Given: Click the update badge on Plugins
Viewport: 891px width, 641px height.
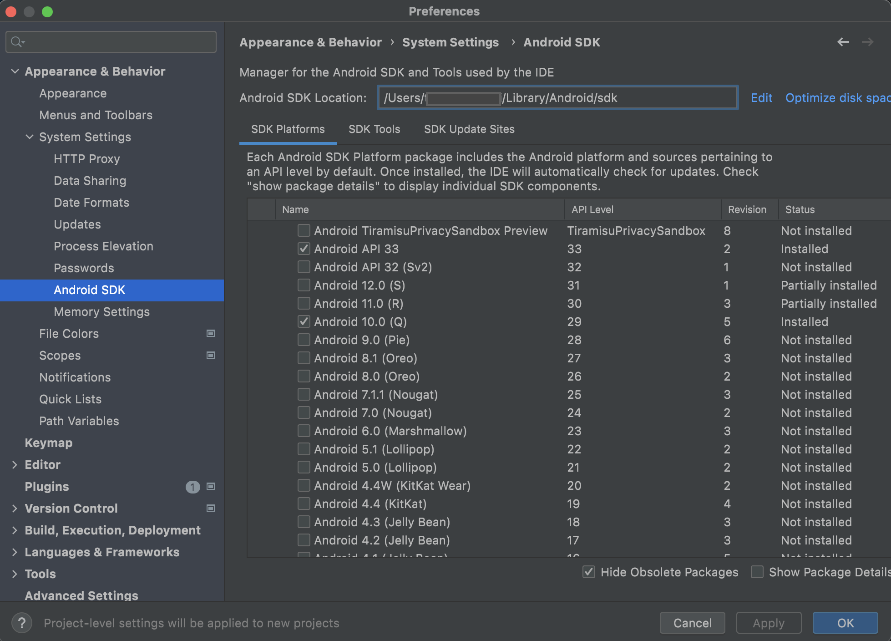Looking at the screenshot, I should coord(193,487).
